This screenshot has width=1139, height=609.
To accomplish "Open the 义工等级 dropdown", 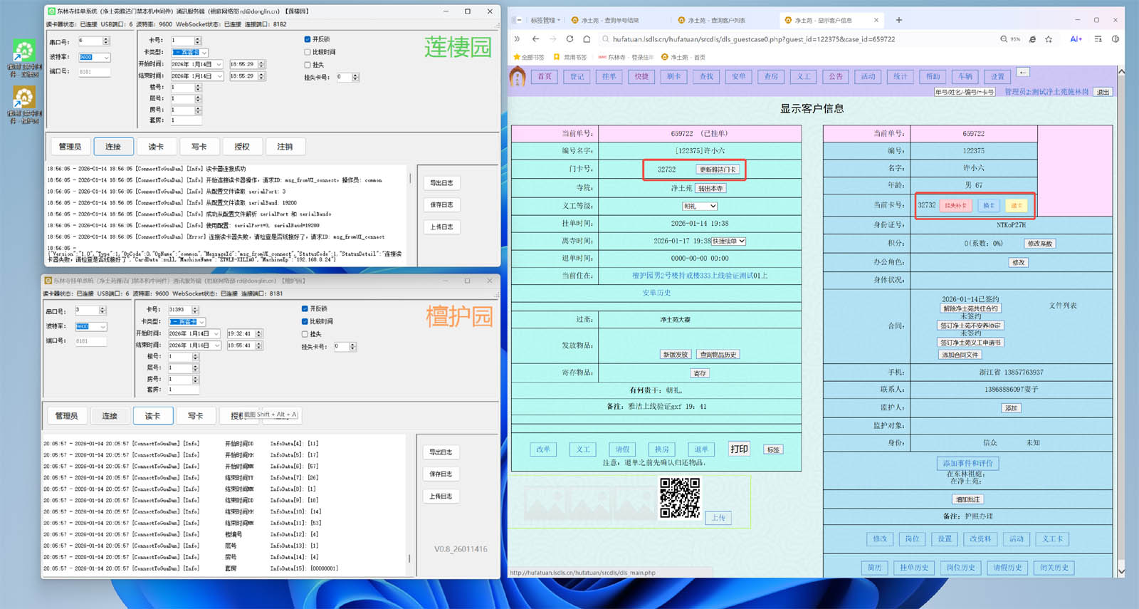I will [699, 206].
